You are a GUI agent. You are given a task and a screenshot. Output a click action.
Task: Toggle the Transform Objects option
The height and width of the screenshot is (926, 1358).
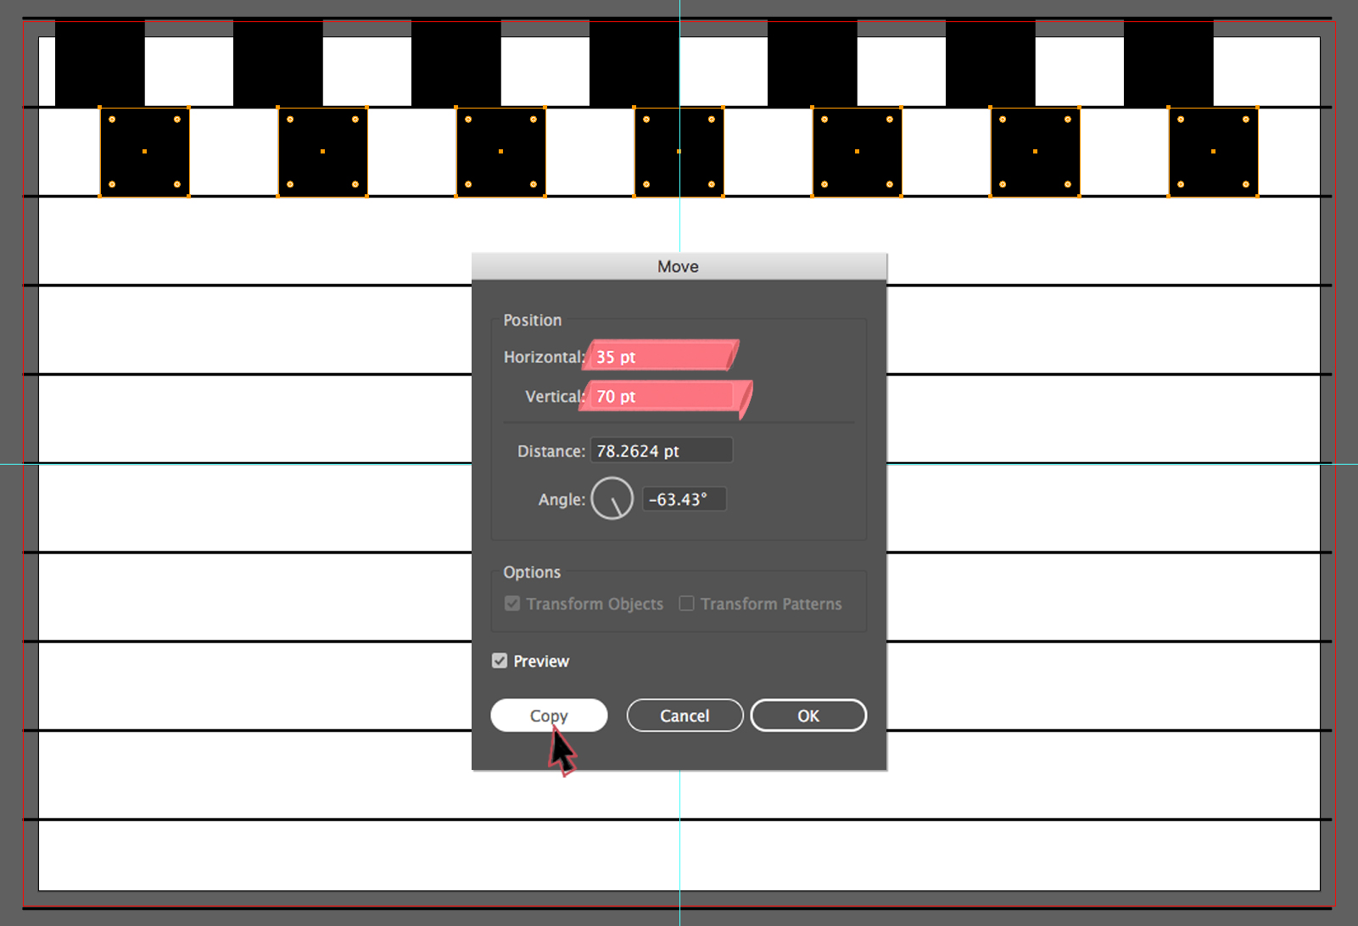click(511, 603)
